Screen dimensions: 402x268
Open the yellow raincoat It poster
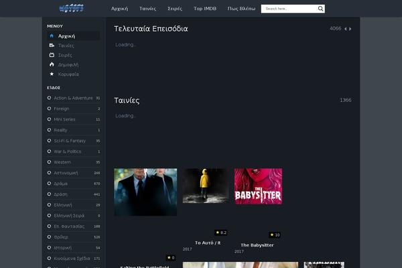(206, 186)
